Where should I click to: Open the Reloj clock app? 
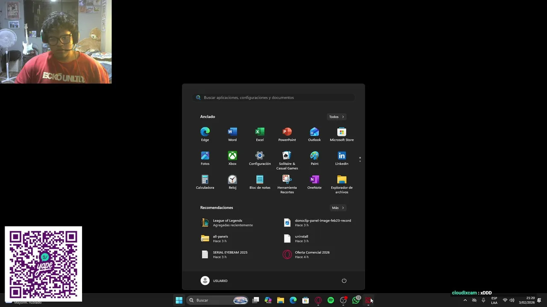[x=232, y=182]
